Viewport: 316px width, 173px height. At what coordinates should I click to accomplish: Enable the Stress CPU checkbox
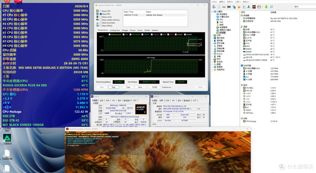pos(101,11)
